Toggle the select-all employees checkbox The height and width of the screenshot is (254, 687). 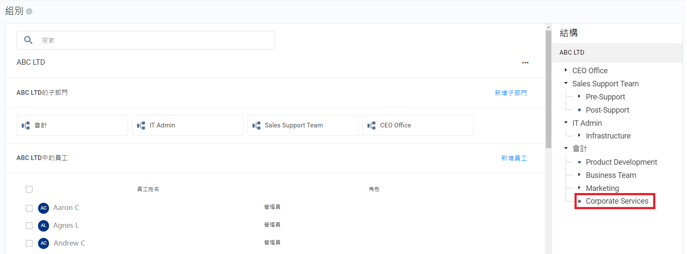[29, 189]
